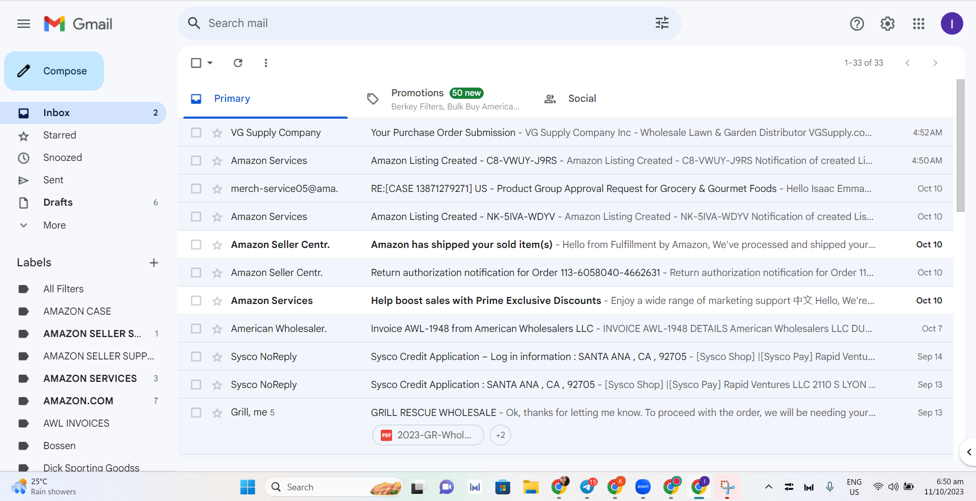Open the Google account avatar
This screenshot has width=976, height=501.
tap(952, 23)
